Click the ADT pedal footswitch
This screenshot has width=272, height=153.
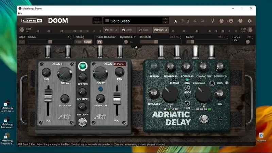(x=82, y=122)
